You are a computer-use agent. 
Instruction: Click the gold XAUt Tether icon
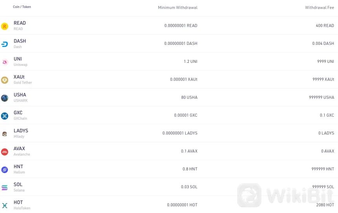5,80
